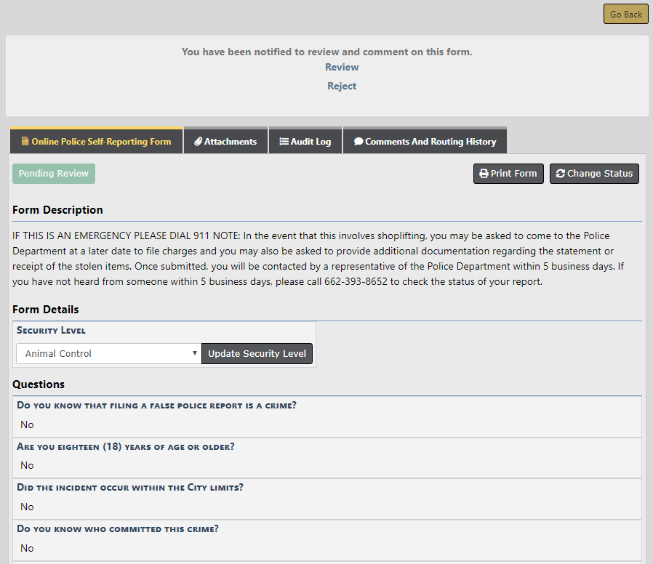Image resolution: width=653 pixels, height=564 pixels.
Task: Open the Audit Log tab
Action: point(305,141)
